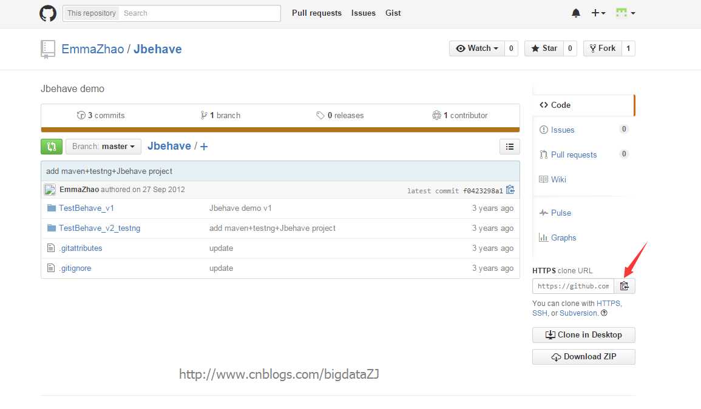
Task: Click the list view icon button
Action: [x=510, y=147]
